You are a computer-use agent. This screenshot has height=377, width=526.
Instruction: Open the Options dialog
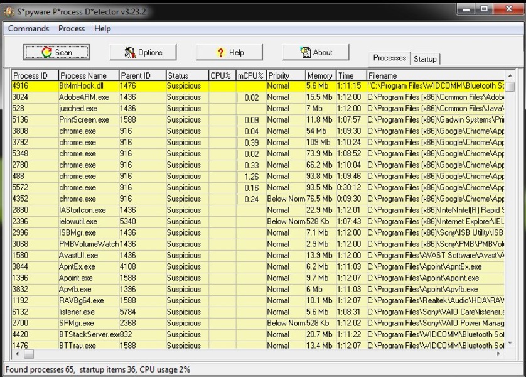pos(143,52)
